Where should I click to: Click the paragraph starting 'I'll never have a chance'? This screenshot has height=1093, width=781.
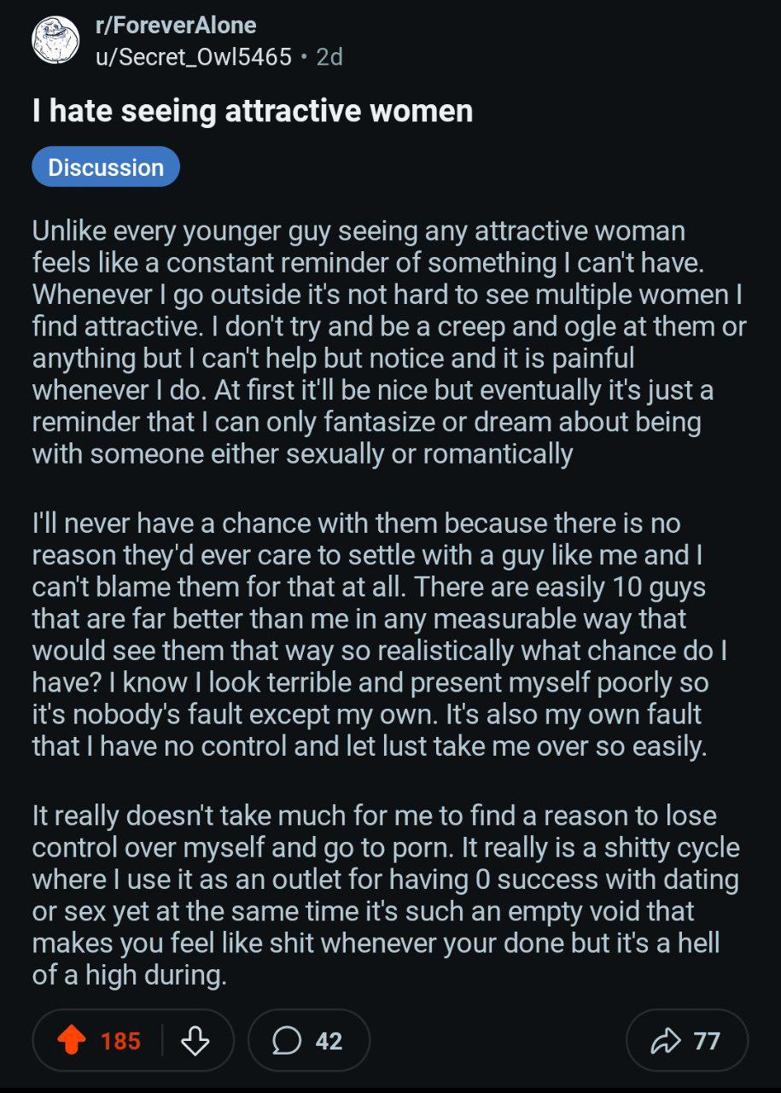coord(380,634)
